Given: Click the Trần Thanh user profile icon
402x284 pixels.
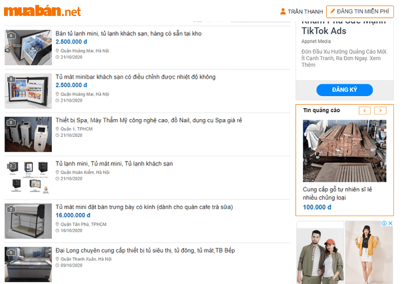Looking at the screenshot, I should coord(283,11).
